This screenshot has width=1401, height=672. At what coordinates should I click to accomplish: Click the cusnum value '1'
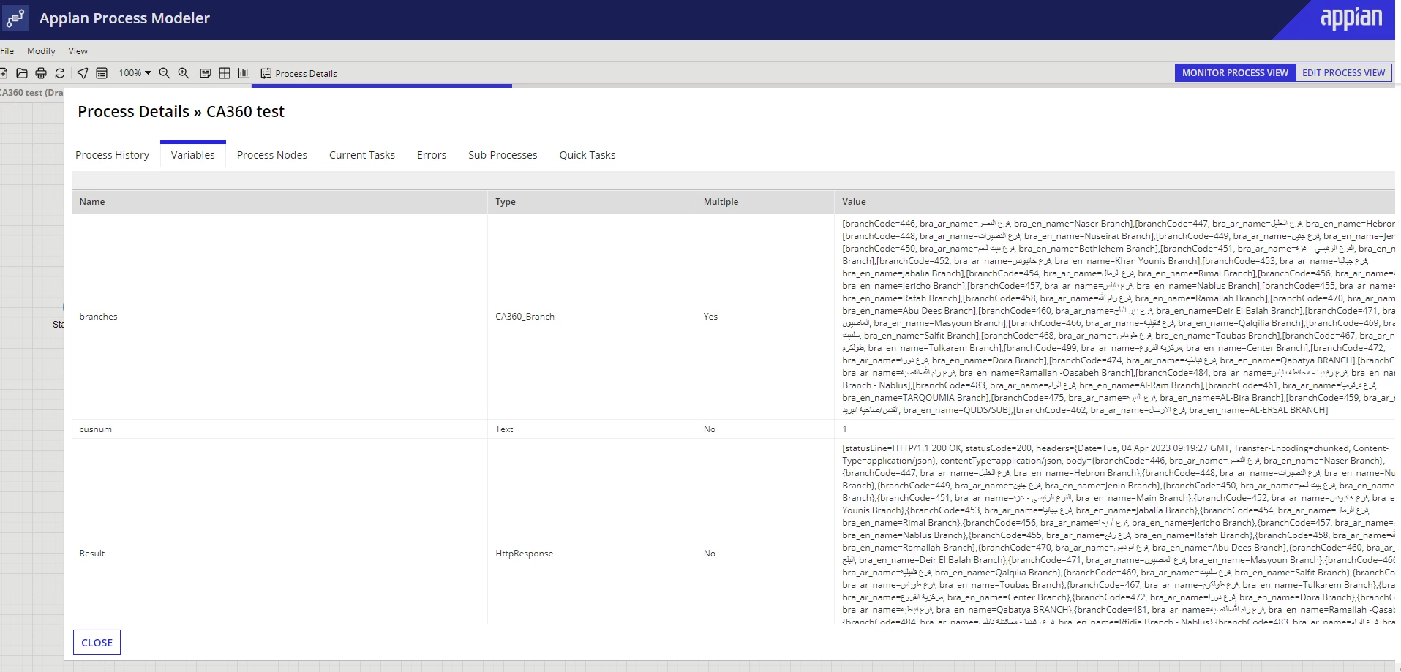[x=844, y=429]
